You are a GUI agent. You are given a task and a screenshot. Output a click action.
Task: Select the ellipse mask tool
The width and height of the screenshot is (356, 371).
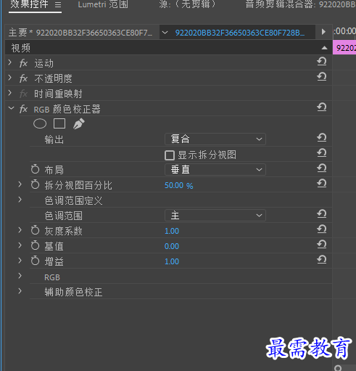point(40,123)
